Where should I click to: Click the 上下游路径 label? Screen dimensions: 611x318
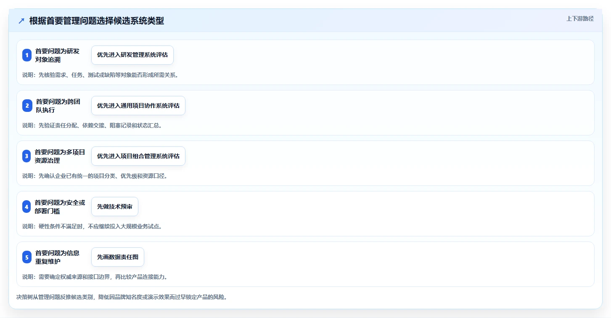pos(580,19)
